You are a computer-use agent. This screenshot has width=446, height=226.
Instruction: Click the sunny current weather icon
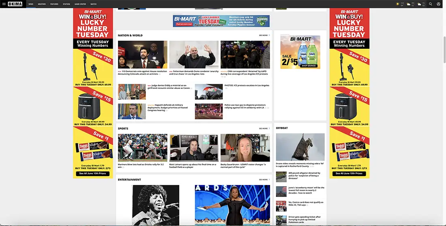(398, 4)
